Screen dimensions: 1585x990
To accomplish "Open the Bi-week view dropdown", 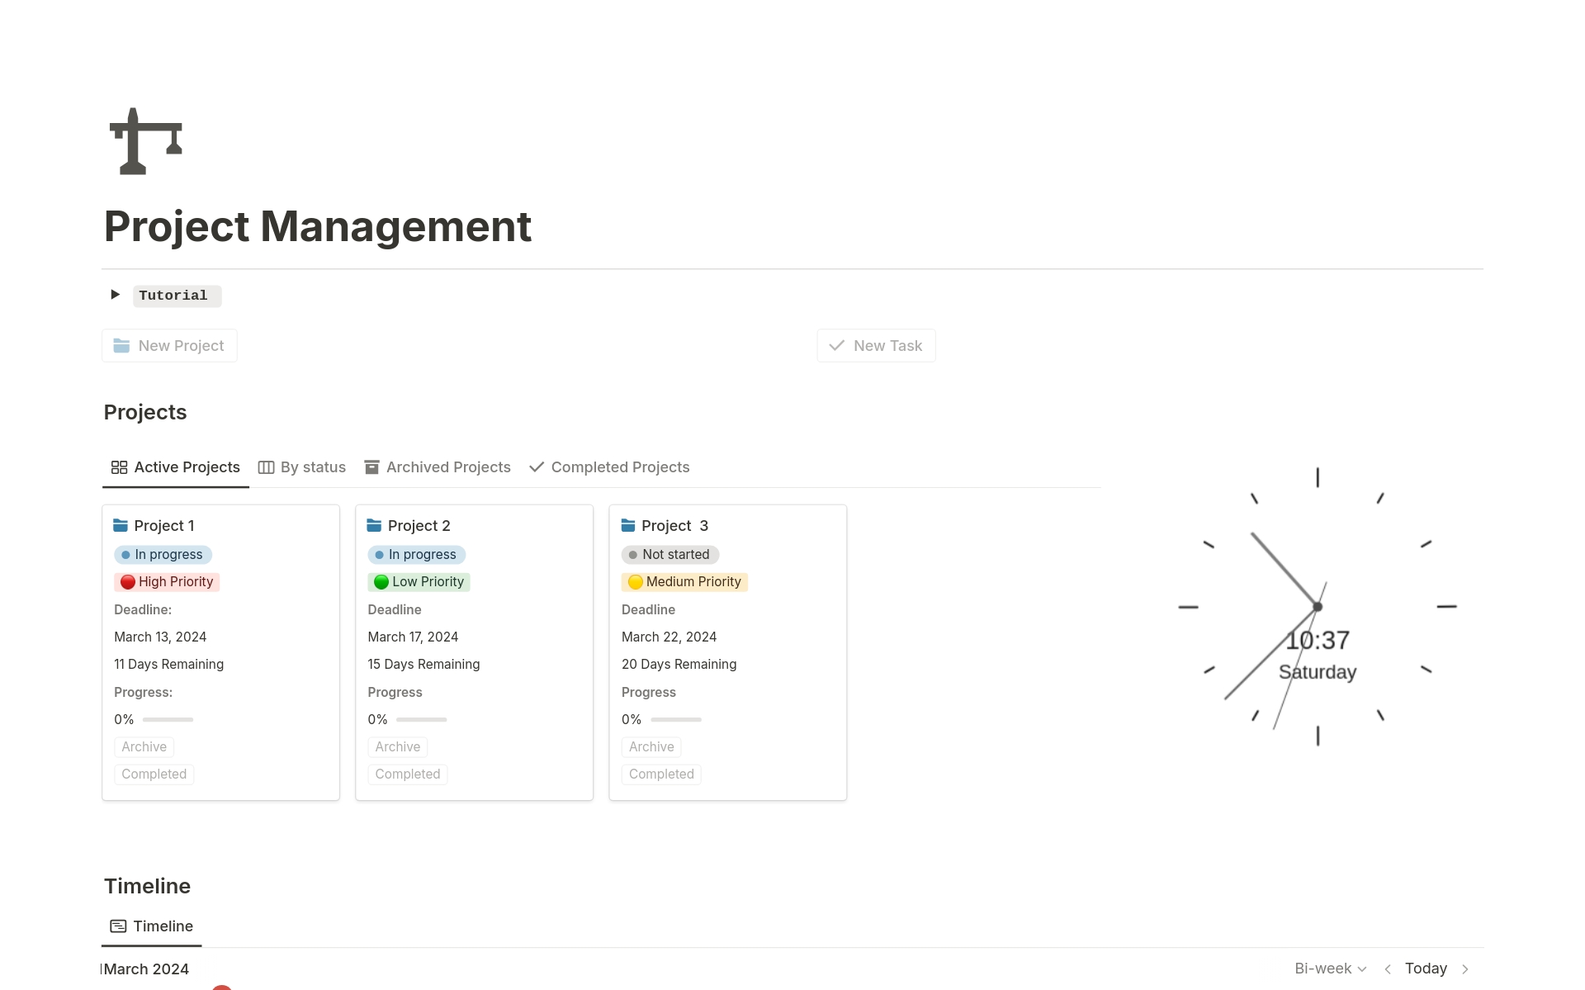I will (x=1328, y=969).
